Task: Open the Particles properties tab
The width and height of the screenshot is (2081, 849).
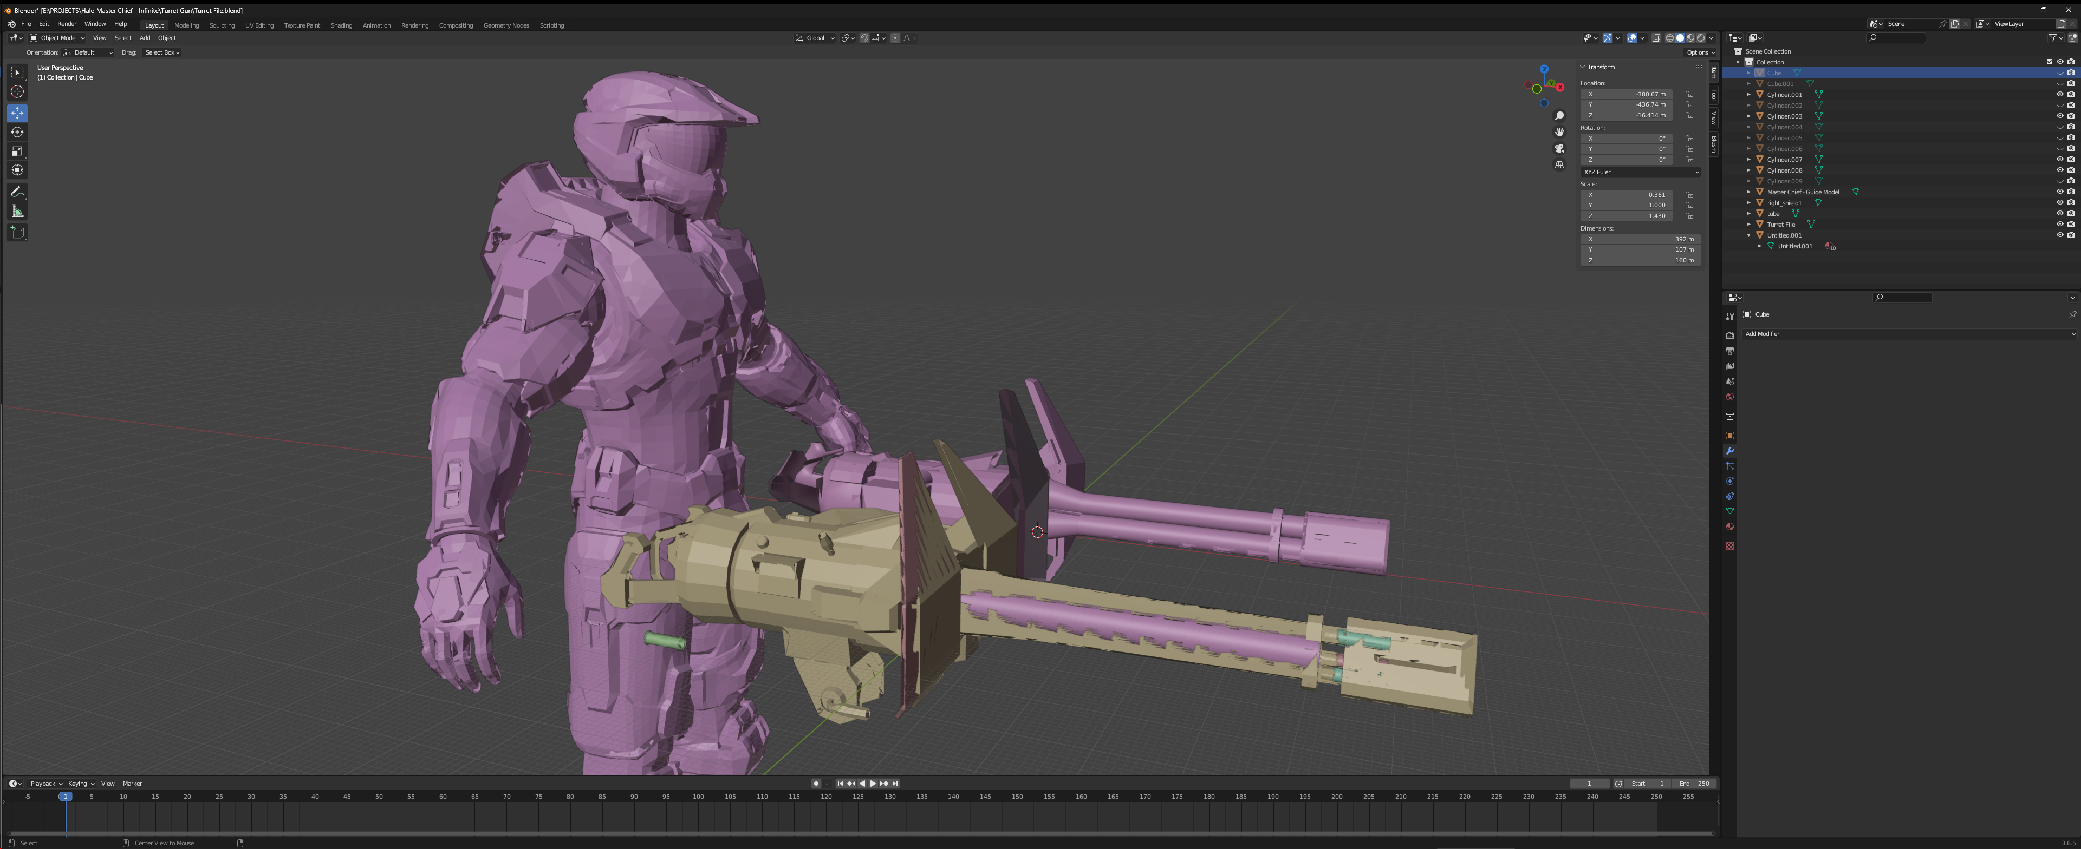Action: (x=1729, y=466)
